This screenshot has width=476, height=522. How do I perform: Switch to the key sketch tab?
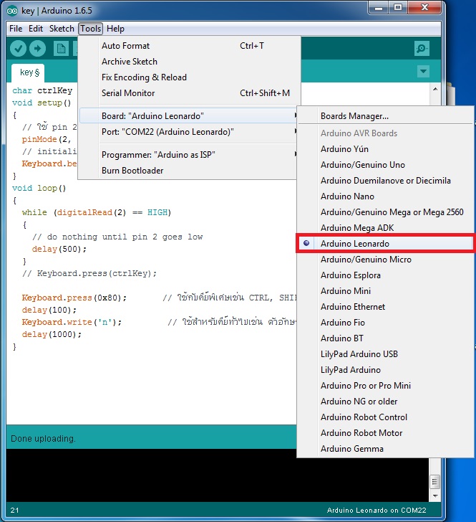pos(28,73)
